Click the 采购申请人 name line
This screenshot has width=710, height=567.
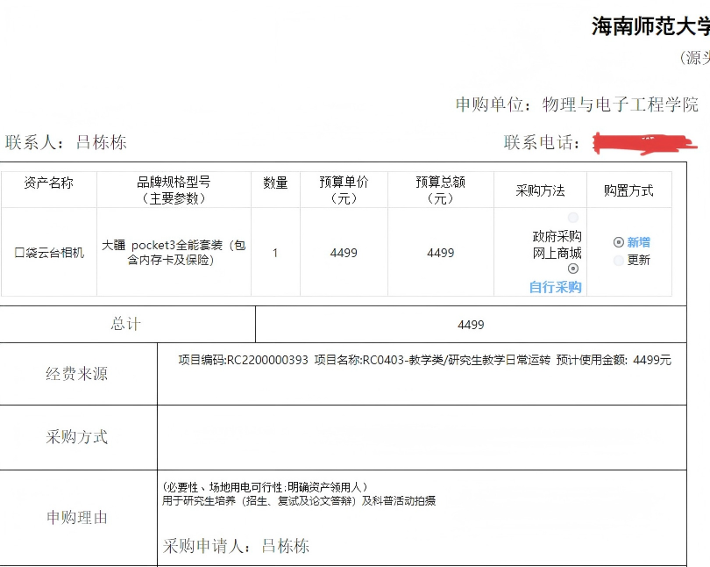click(237, 546)
